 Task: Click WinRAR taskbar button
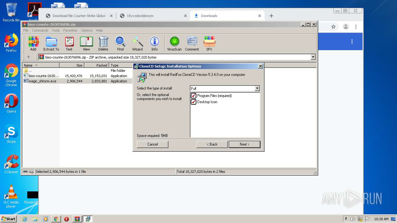point(77,219)
